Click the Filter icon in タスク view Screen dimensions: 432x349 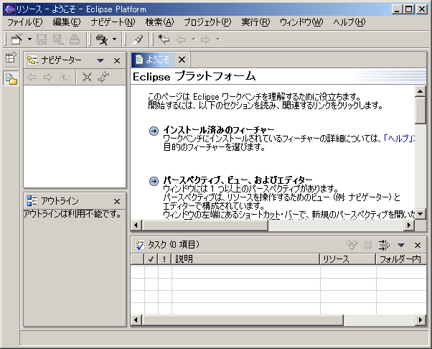point(385,245)
